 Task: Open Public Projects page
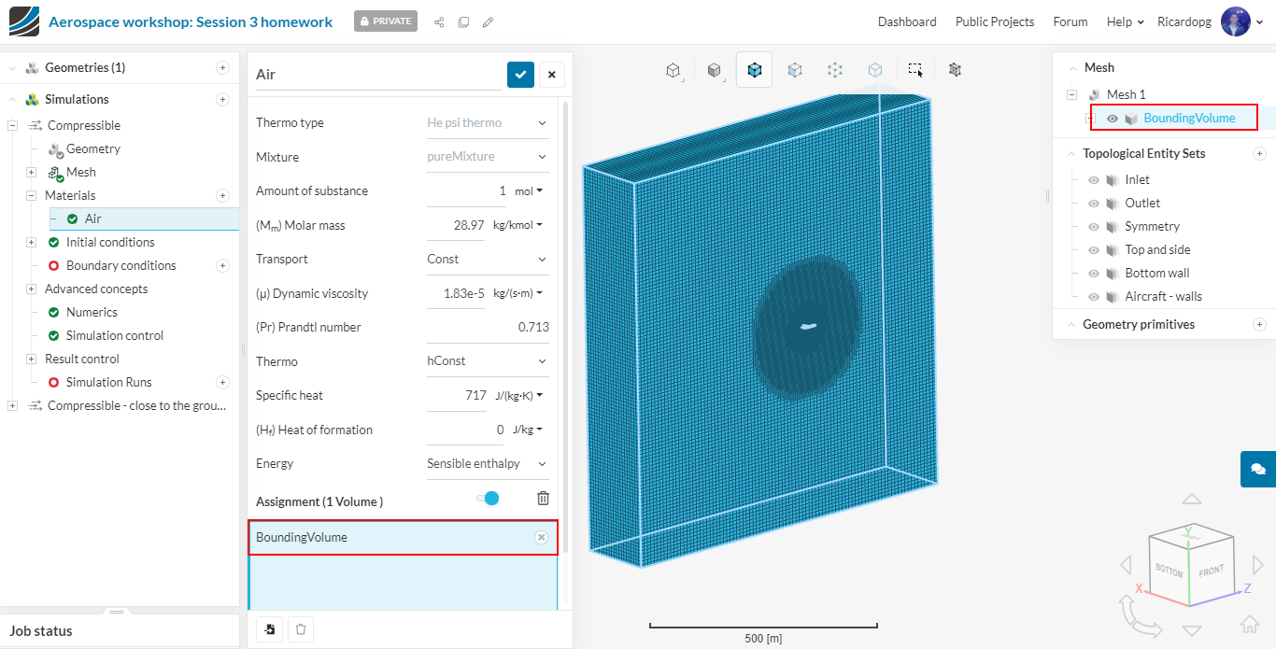coord(995,21)
